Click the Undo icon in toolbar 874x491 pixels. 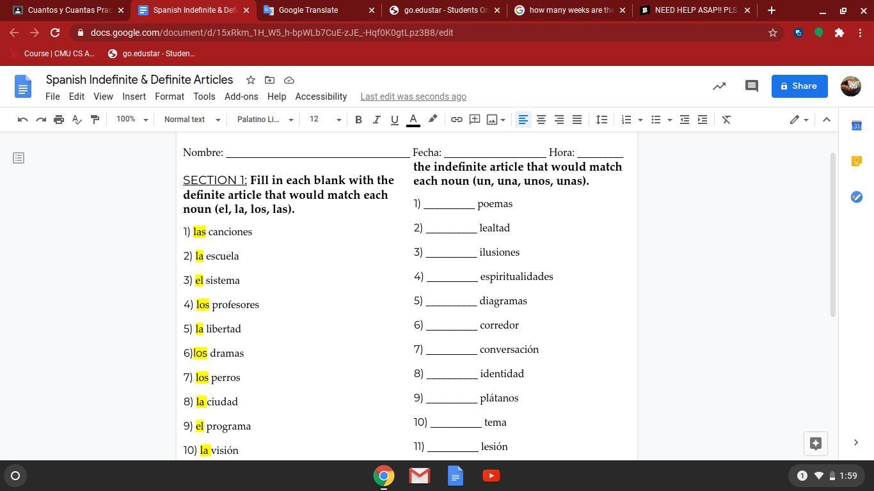tap(23, 120)
